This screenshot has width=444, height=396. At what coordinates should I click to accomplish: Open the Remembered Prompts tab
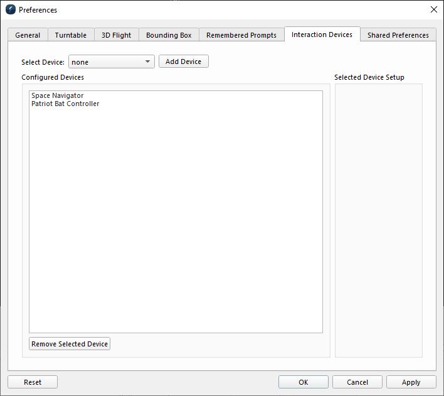pyautogui.click(x=241, y=35)
